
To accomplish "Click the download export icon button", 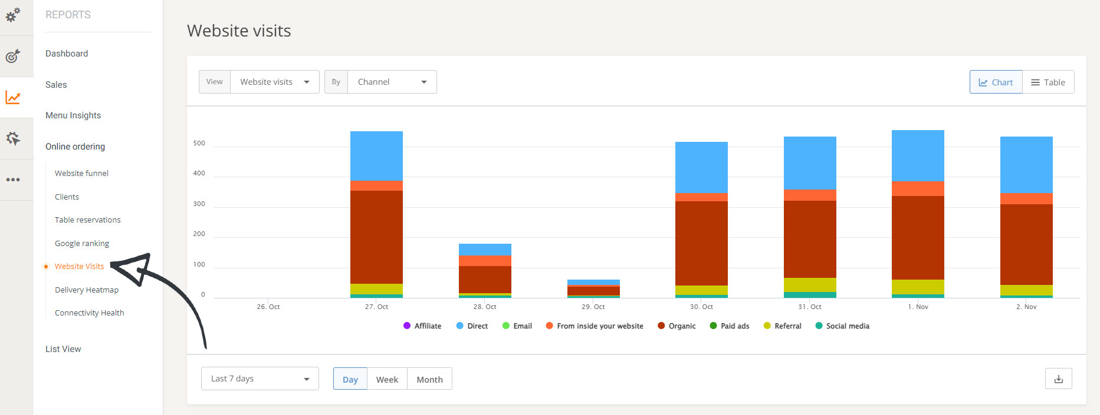I will [x=1058, y=379].
